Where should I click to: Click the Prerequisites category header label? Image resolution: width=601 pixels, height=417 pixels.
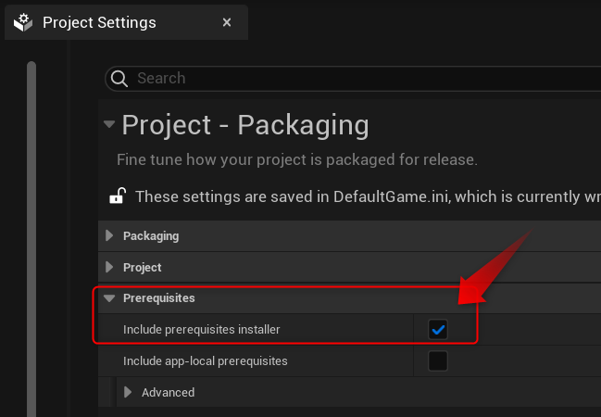(x=158, y=298)
